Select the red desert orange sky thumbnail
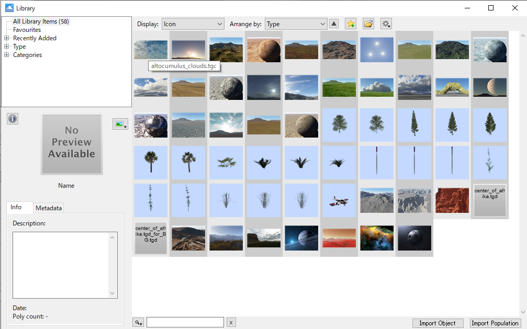 coord(339,238)
